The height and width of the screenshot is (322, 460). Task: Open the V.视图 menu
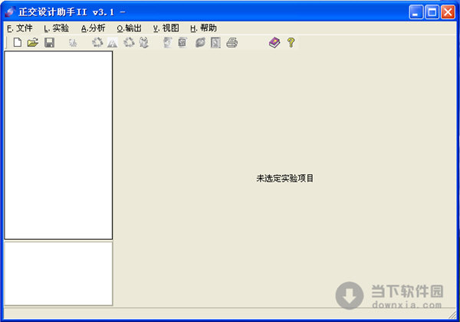coord(166,28)
